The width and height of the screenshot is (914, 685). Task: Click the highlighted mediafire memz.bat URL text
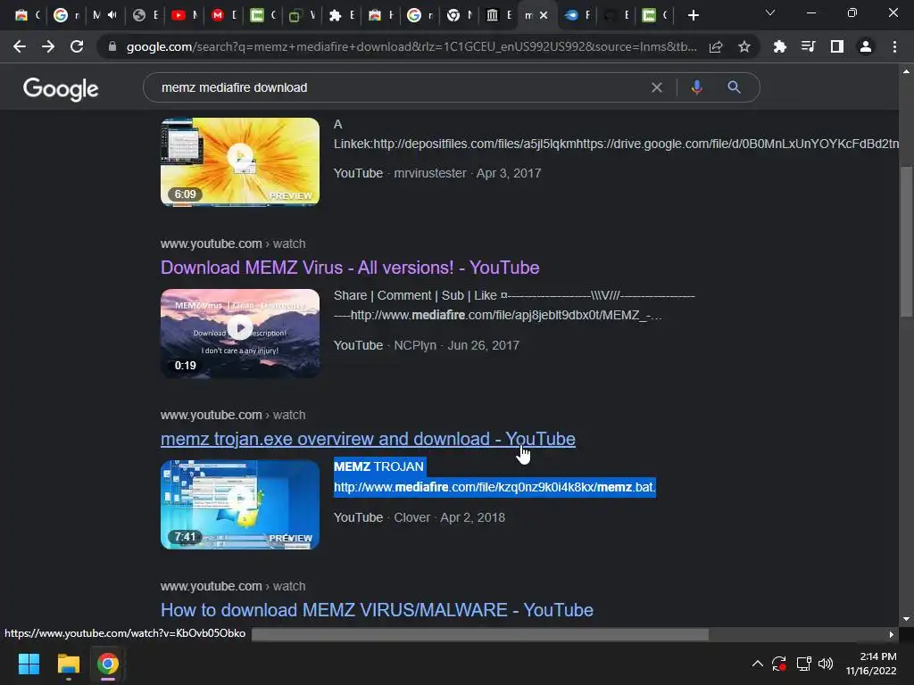[494, 487]
